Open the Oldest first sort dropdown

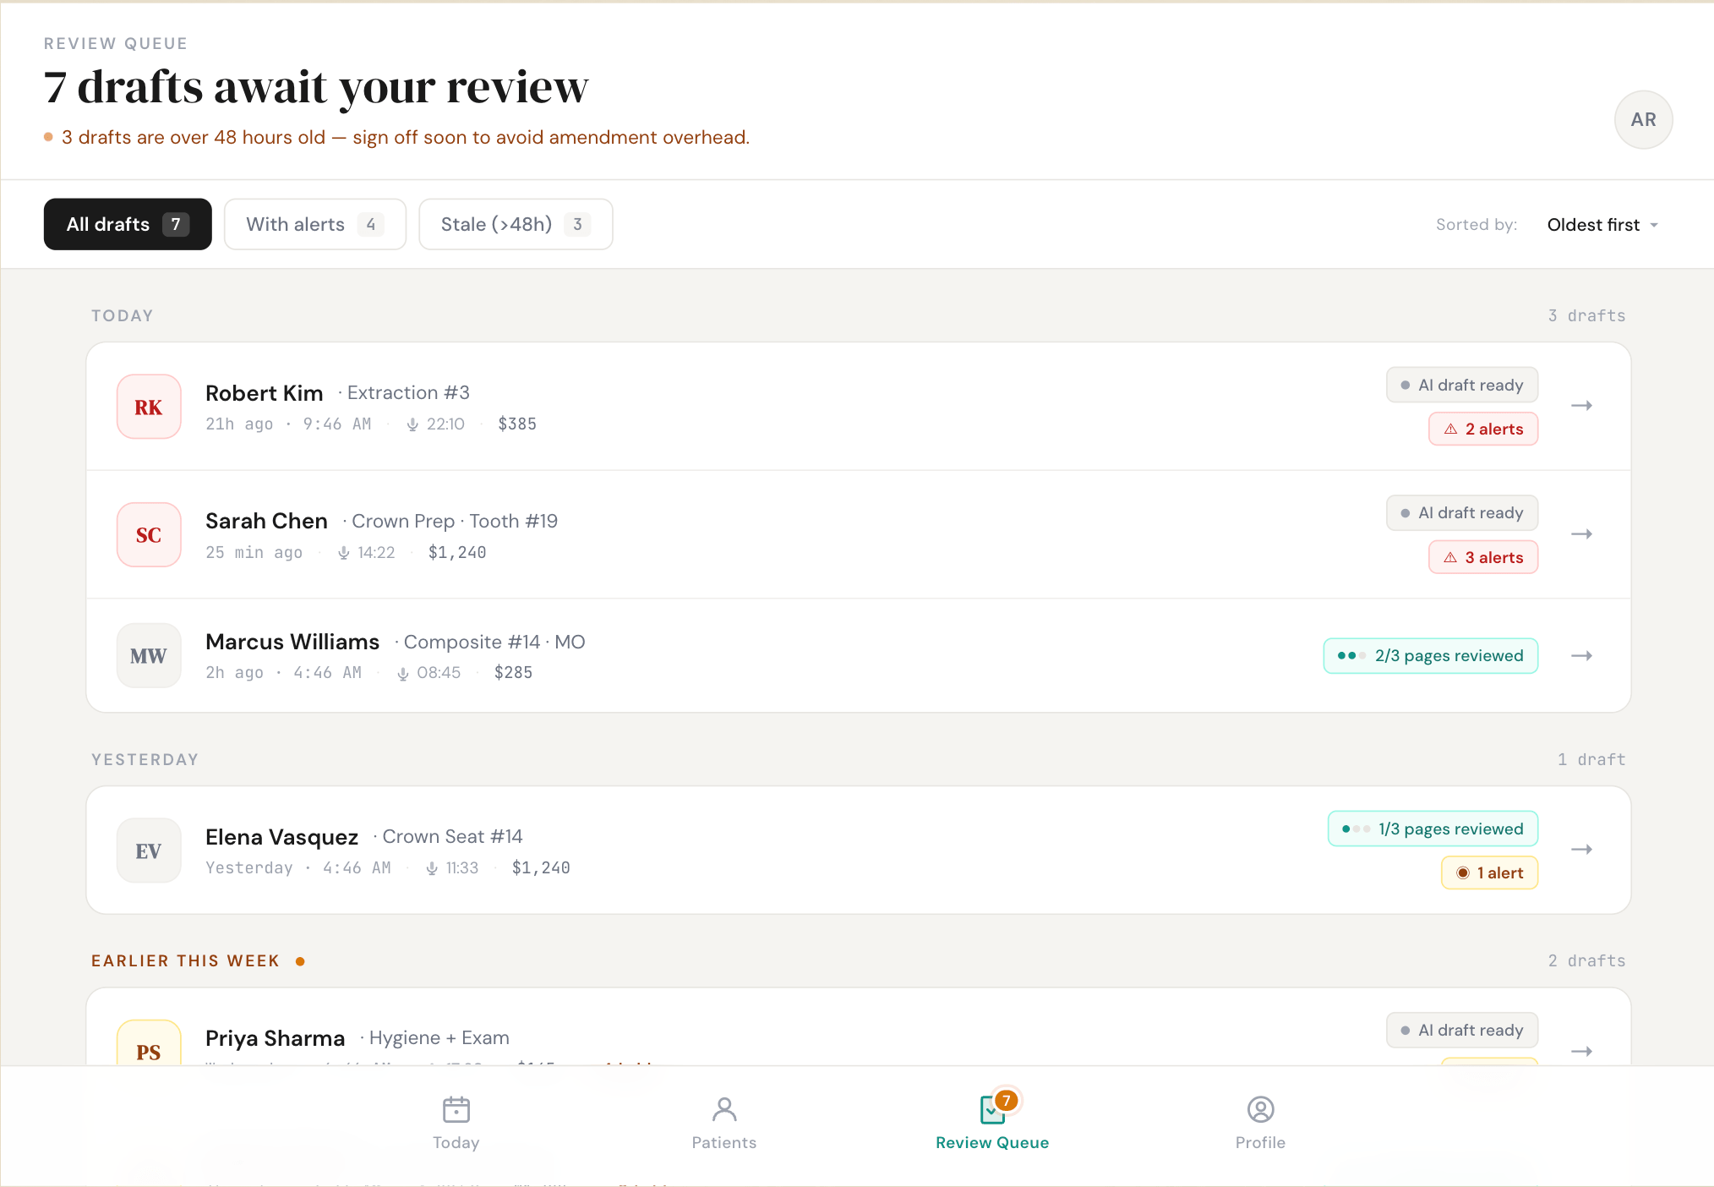1602,225
